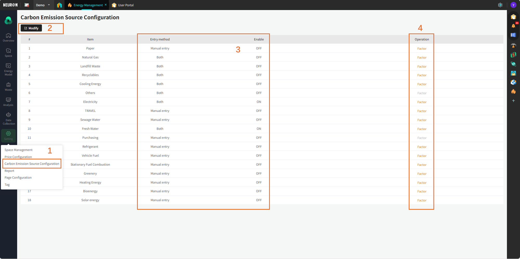The height and width of the screenshot is (259, 520).
Task: Click the settings gear in the top bar
Action: [x=500, y=5]
